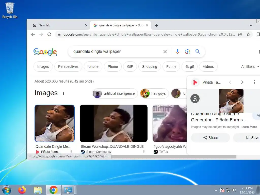Open the Recycle Bin desktop icon
260x195 pixels.
(10, 10)
